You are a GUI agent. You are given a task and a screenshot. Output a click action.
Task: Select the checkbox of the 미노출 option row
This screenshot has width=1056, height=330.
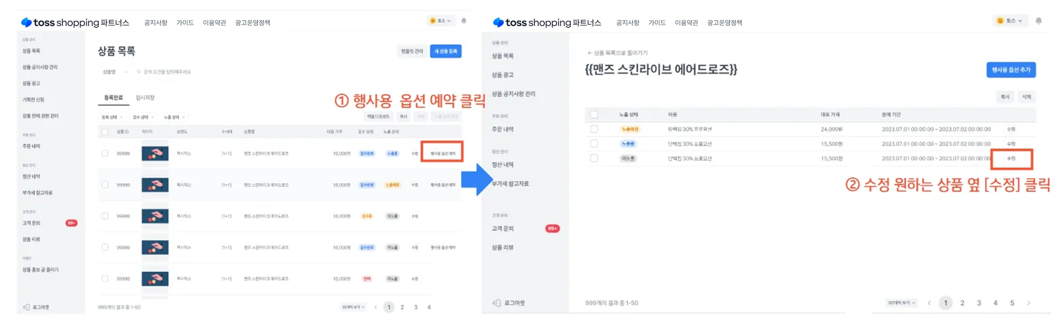click(594, 158)
